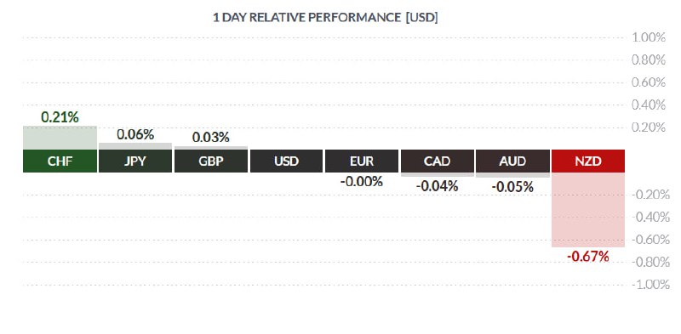This screenshot has width=681, height=334.
Task: Click the 0.21% value label
Action: [x=60, y=117]
